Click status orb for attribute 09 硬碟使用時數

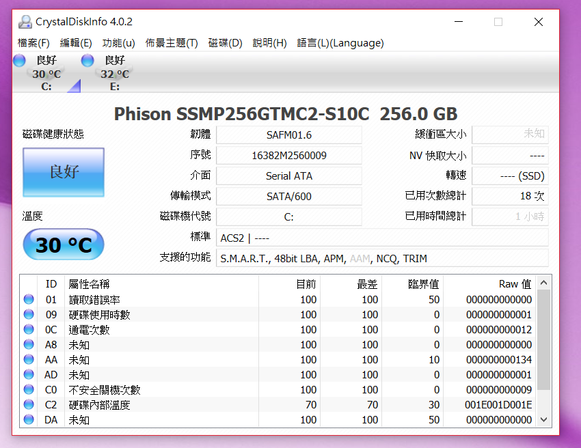click(29, 314)
